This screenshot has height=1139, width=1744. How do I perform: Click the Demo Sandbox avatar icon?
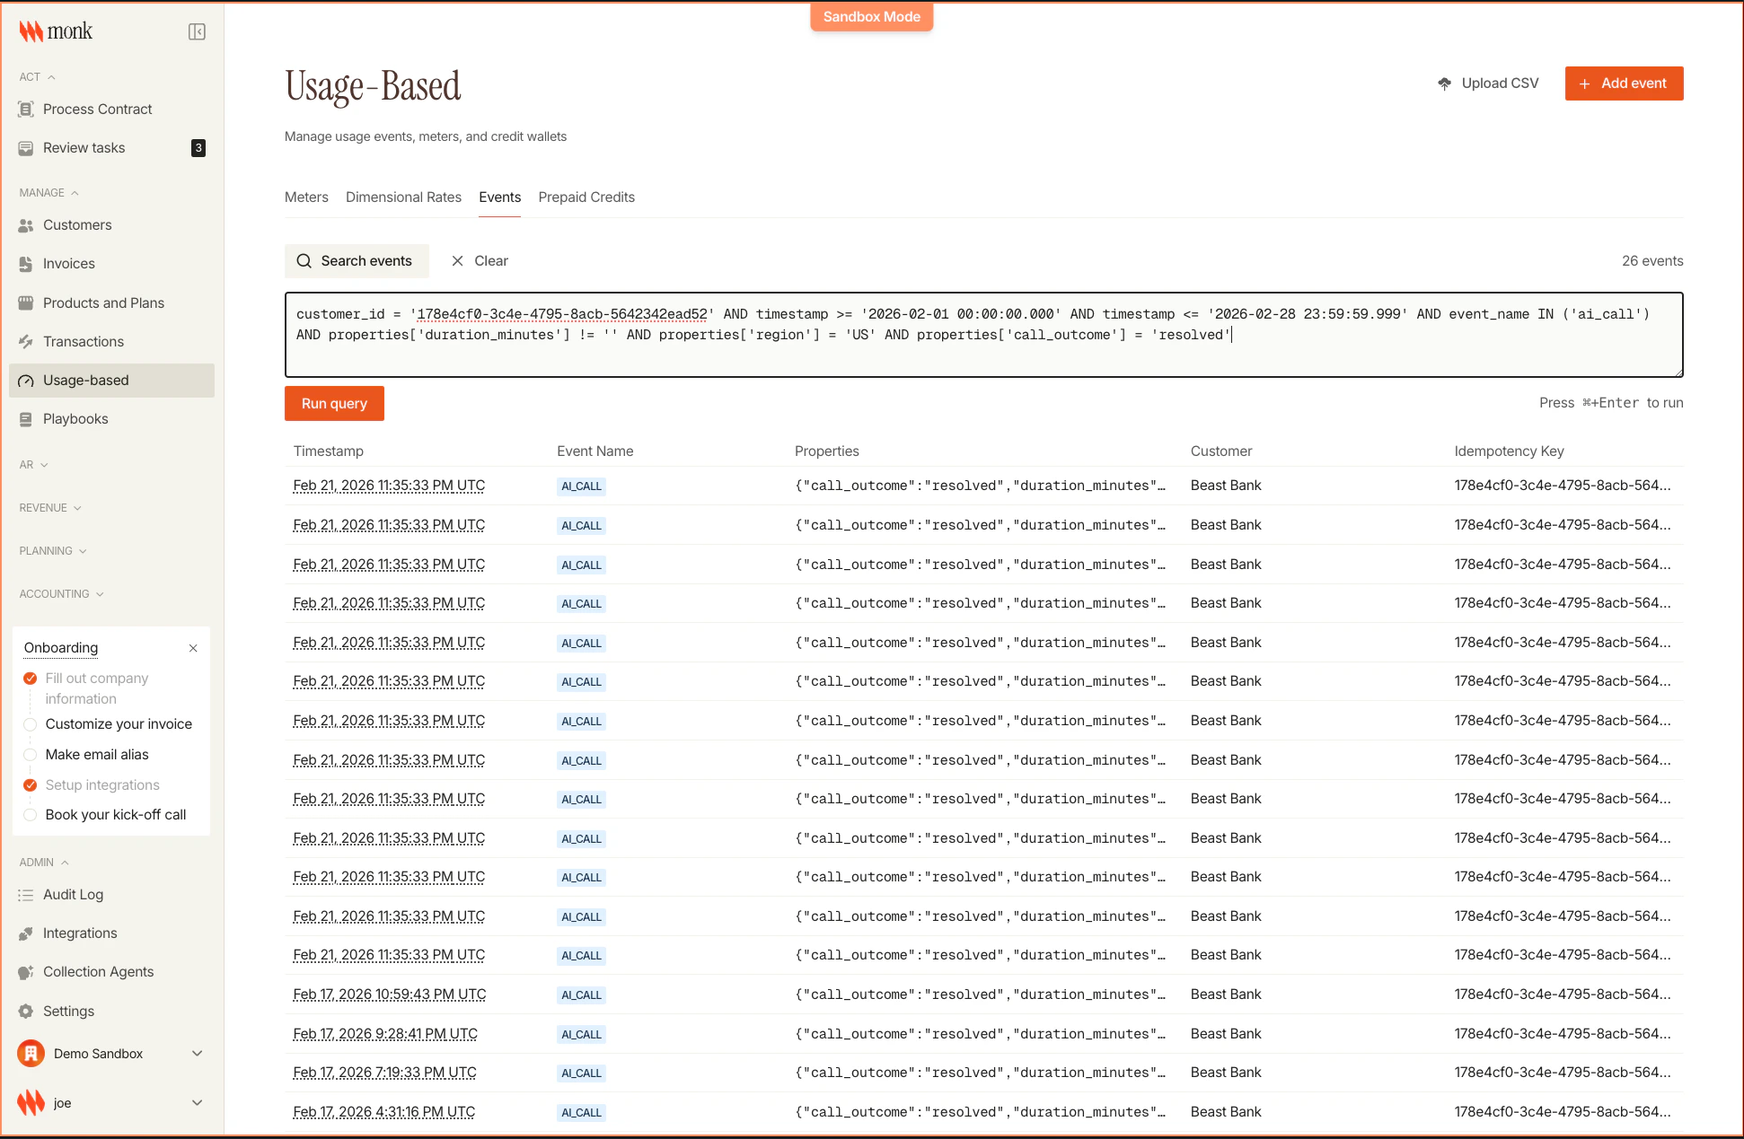tap(31, 1053)
